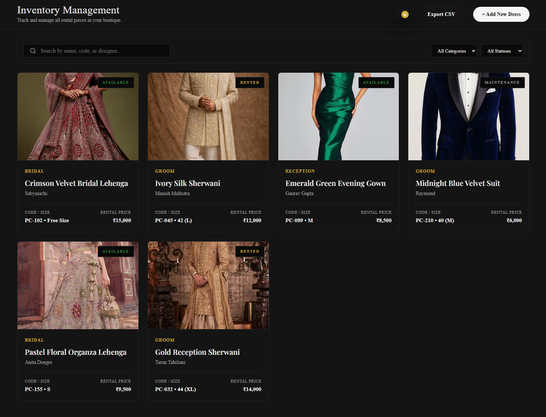Select the Emerald Green Evening Gown title
Viewport: 546px width, 417px height.
335,183
